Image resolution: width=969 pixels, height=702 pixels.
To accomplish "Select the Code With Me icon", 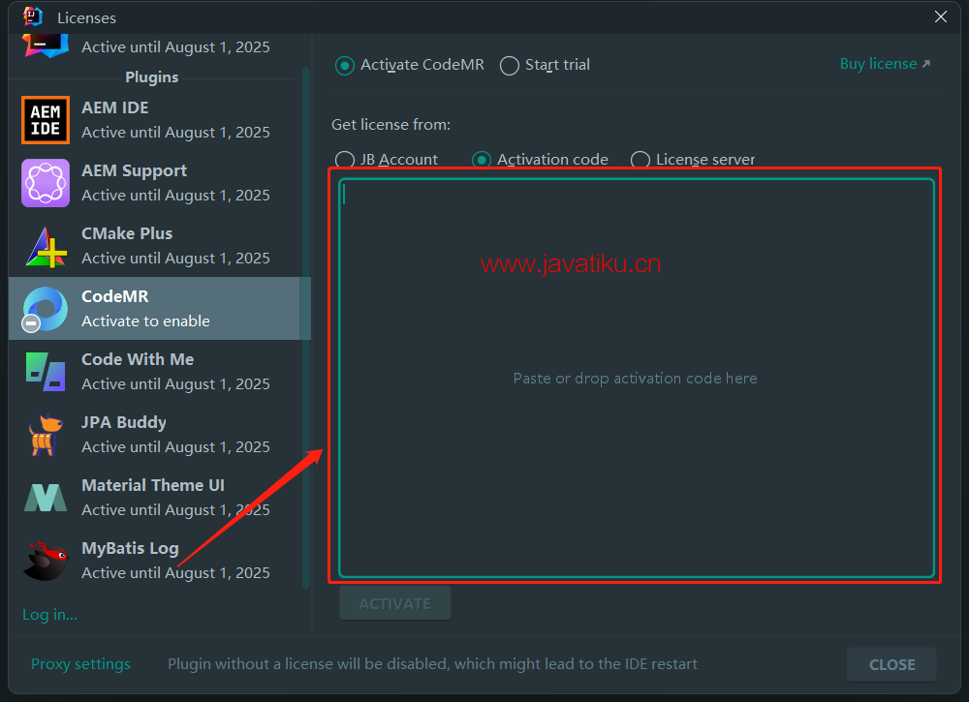I will point(46,372).
